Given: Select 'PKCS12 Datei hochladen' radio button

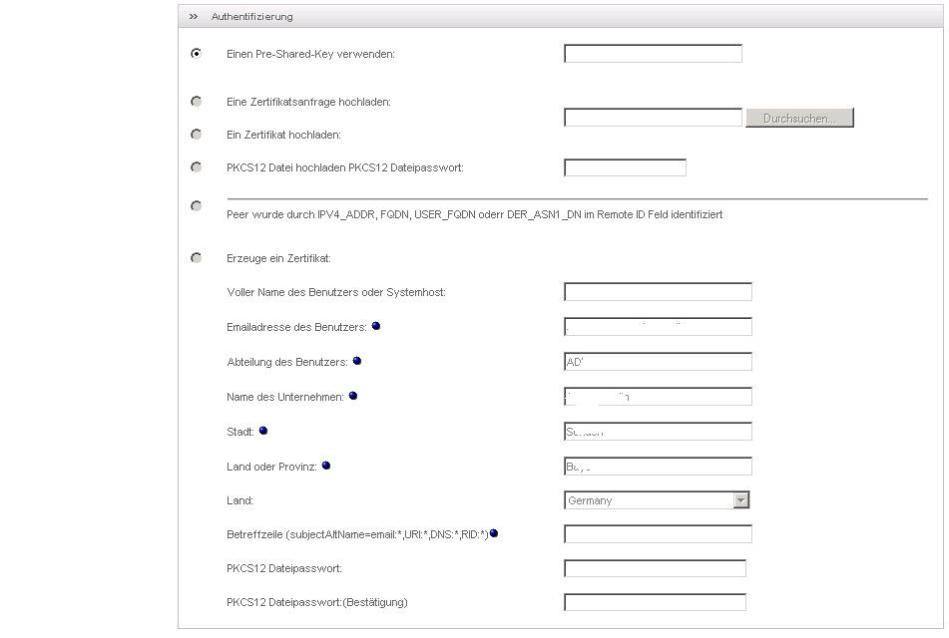Looking at the screenshot, I should coord(197,167).
